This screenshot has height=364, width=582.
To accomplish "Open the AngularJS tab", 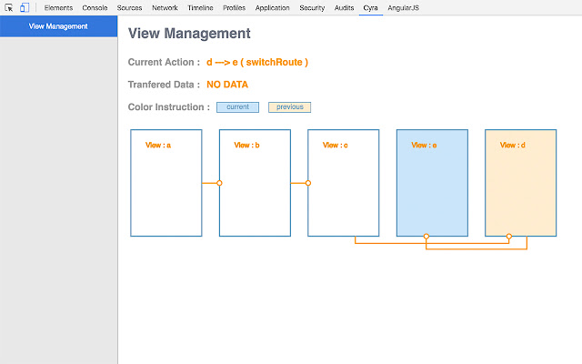I will [403, 8].
